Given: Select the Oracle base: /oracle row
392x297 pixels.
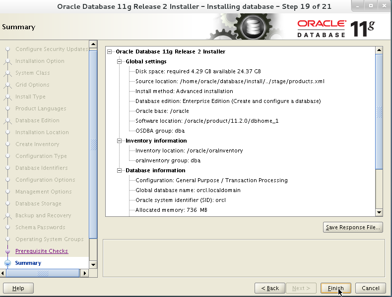Looking at the screenshot, I should click(162, 111).
